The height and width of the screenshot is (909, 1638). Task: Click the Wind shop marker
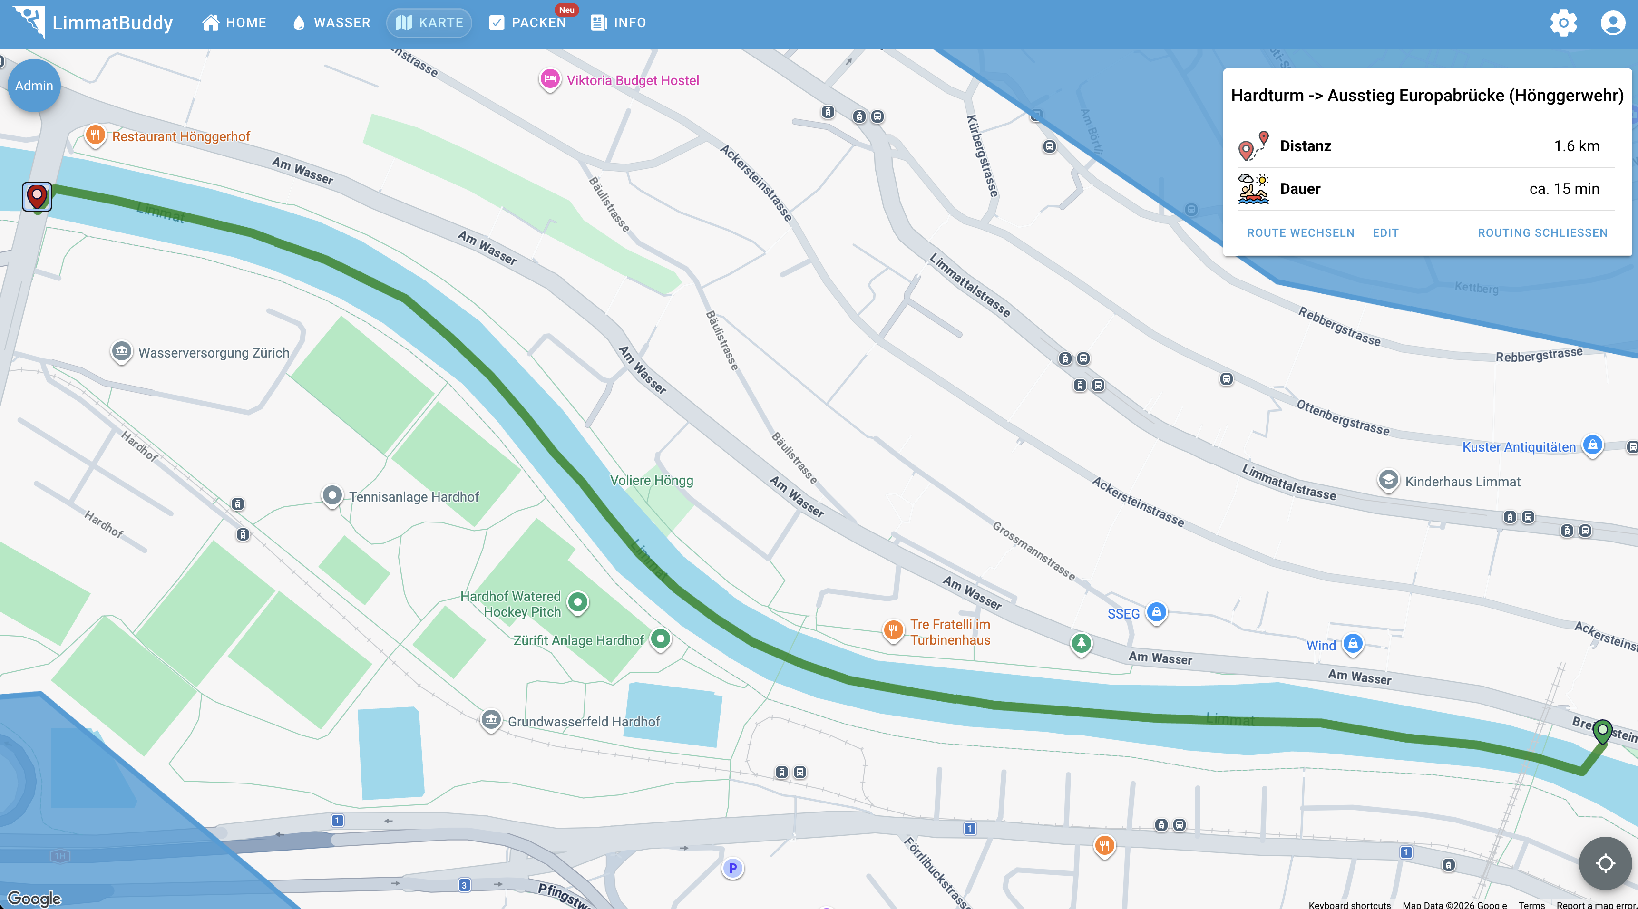click(x=1353, y=645)
